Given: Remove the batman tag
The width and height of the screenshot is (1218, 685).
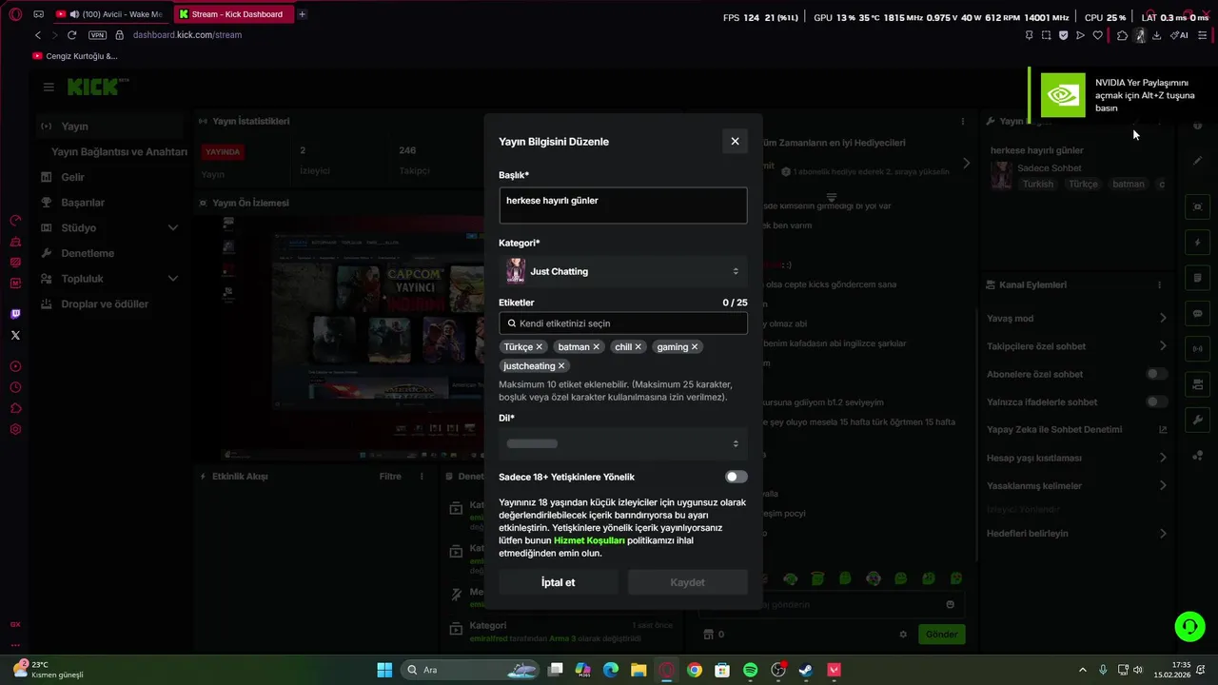Looking at the screenshot, I should [597, 347].
